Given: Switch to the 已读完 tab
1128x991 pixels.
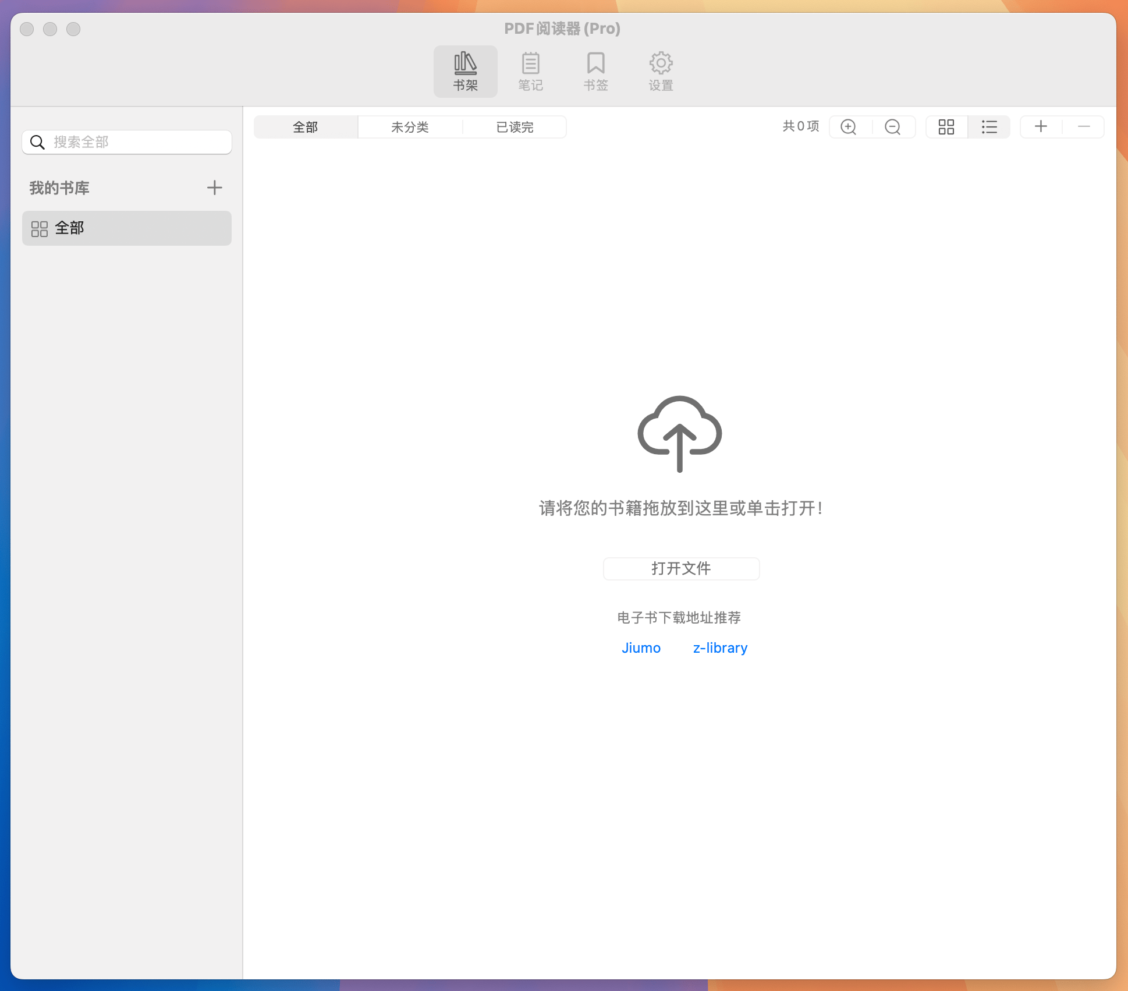Looking at the screenshot, I should point(515,127).
